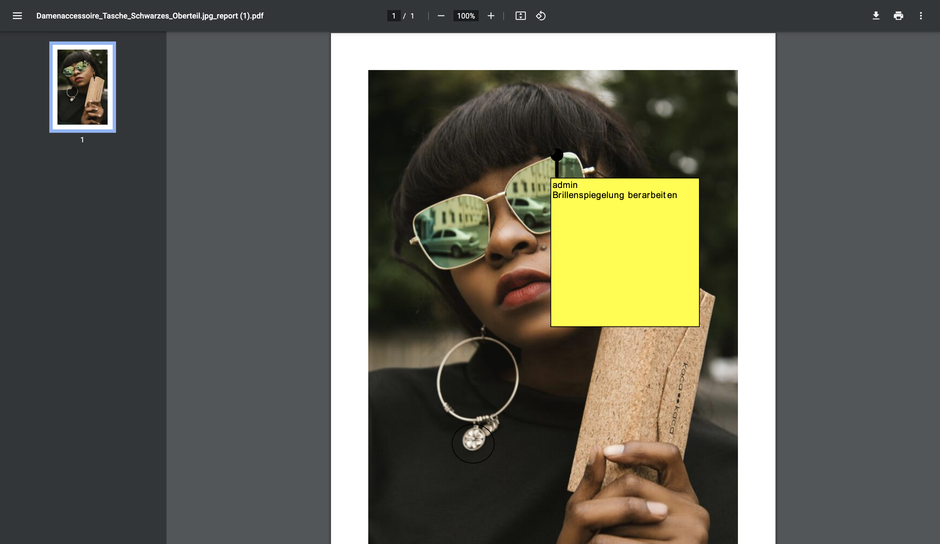Image resolution: width=940 pixels, height=544 pixels.
Task: Print the document via the printer icon
Action: 898,16
